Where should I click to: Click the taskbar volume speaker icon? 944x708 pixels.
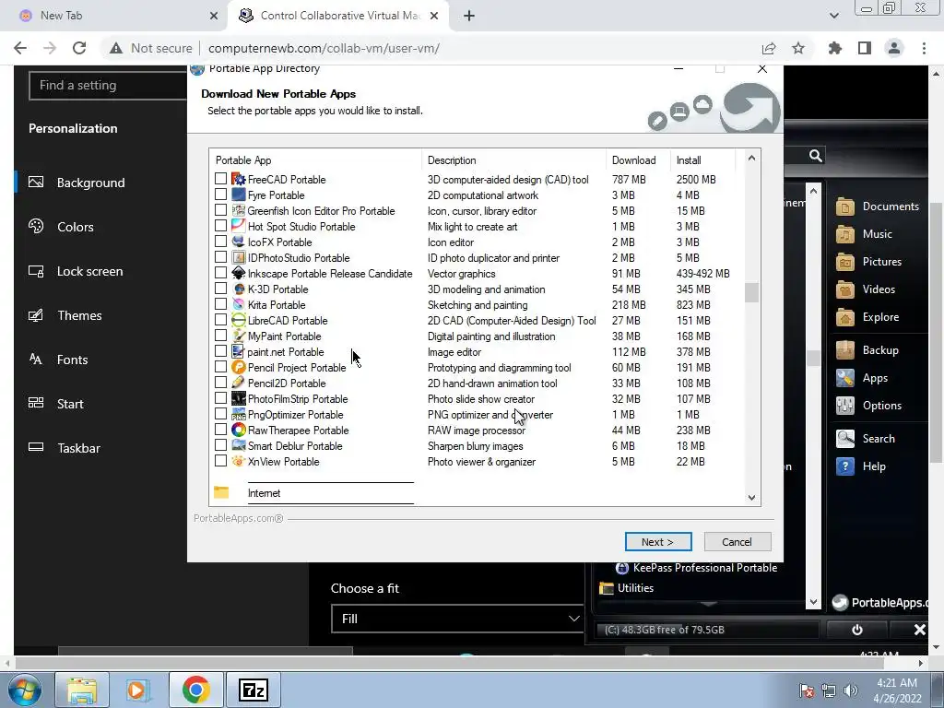(851, 690)
